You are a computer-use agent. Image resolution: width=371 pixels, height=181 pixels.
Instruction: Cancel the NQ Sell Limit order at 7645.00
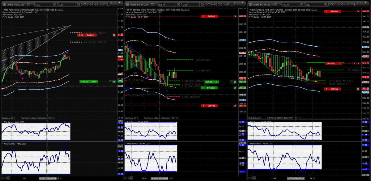pos(358,11)
